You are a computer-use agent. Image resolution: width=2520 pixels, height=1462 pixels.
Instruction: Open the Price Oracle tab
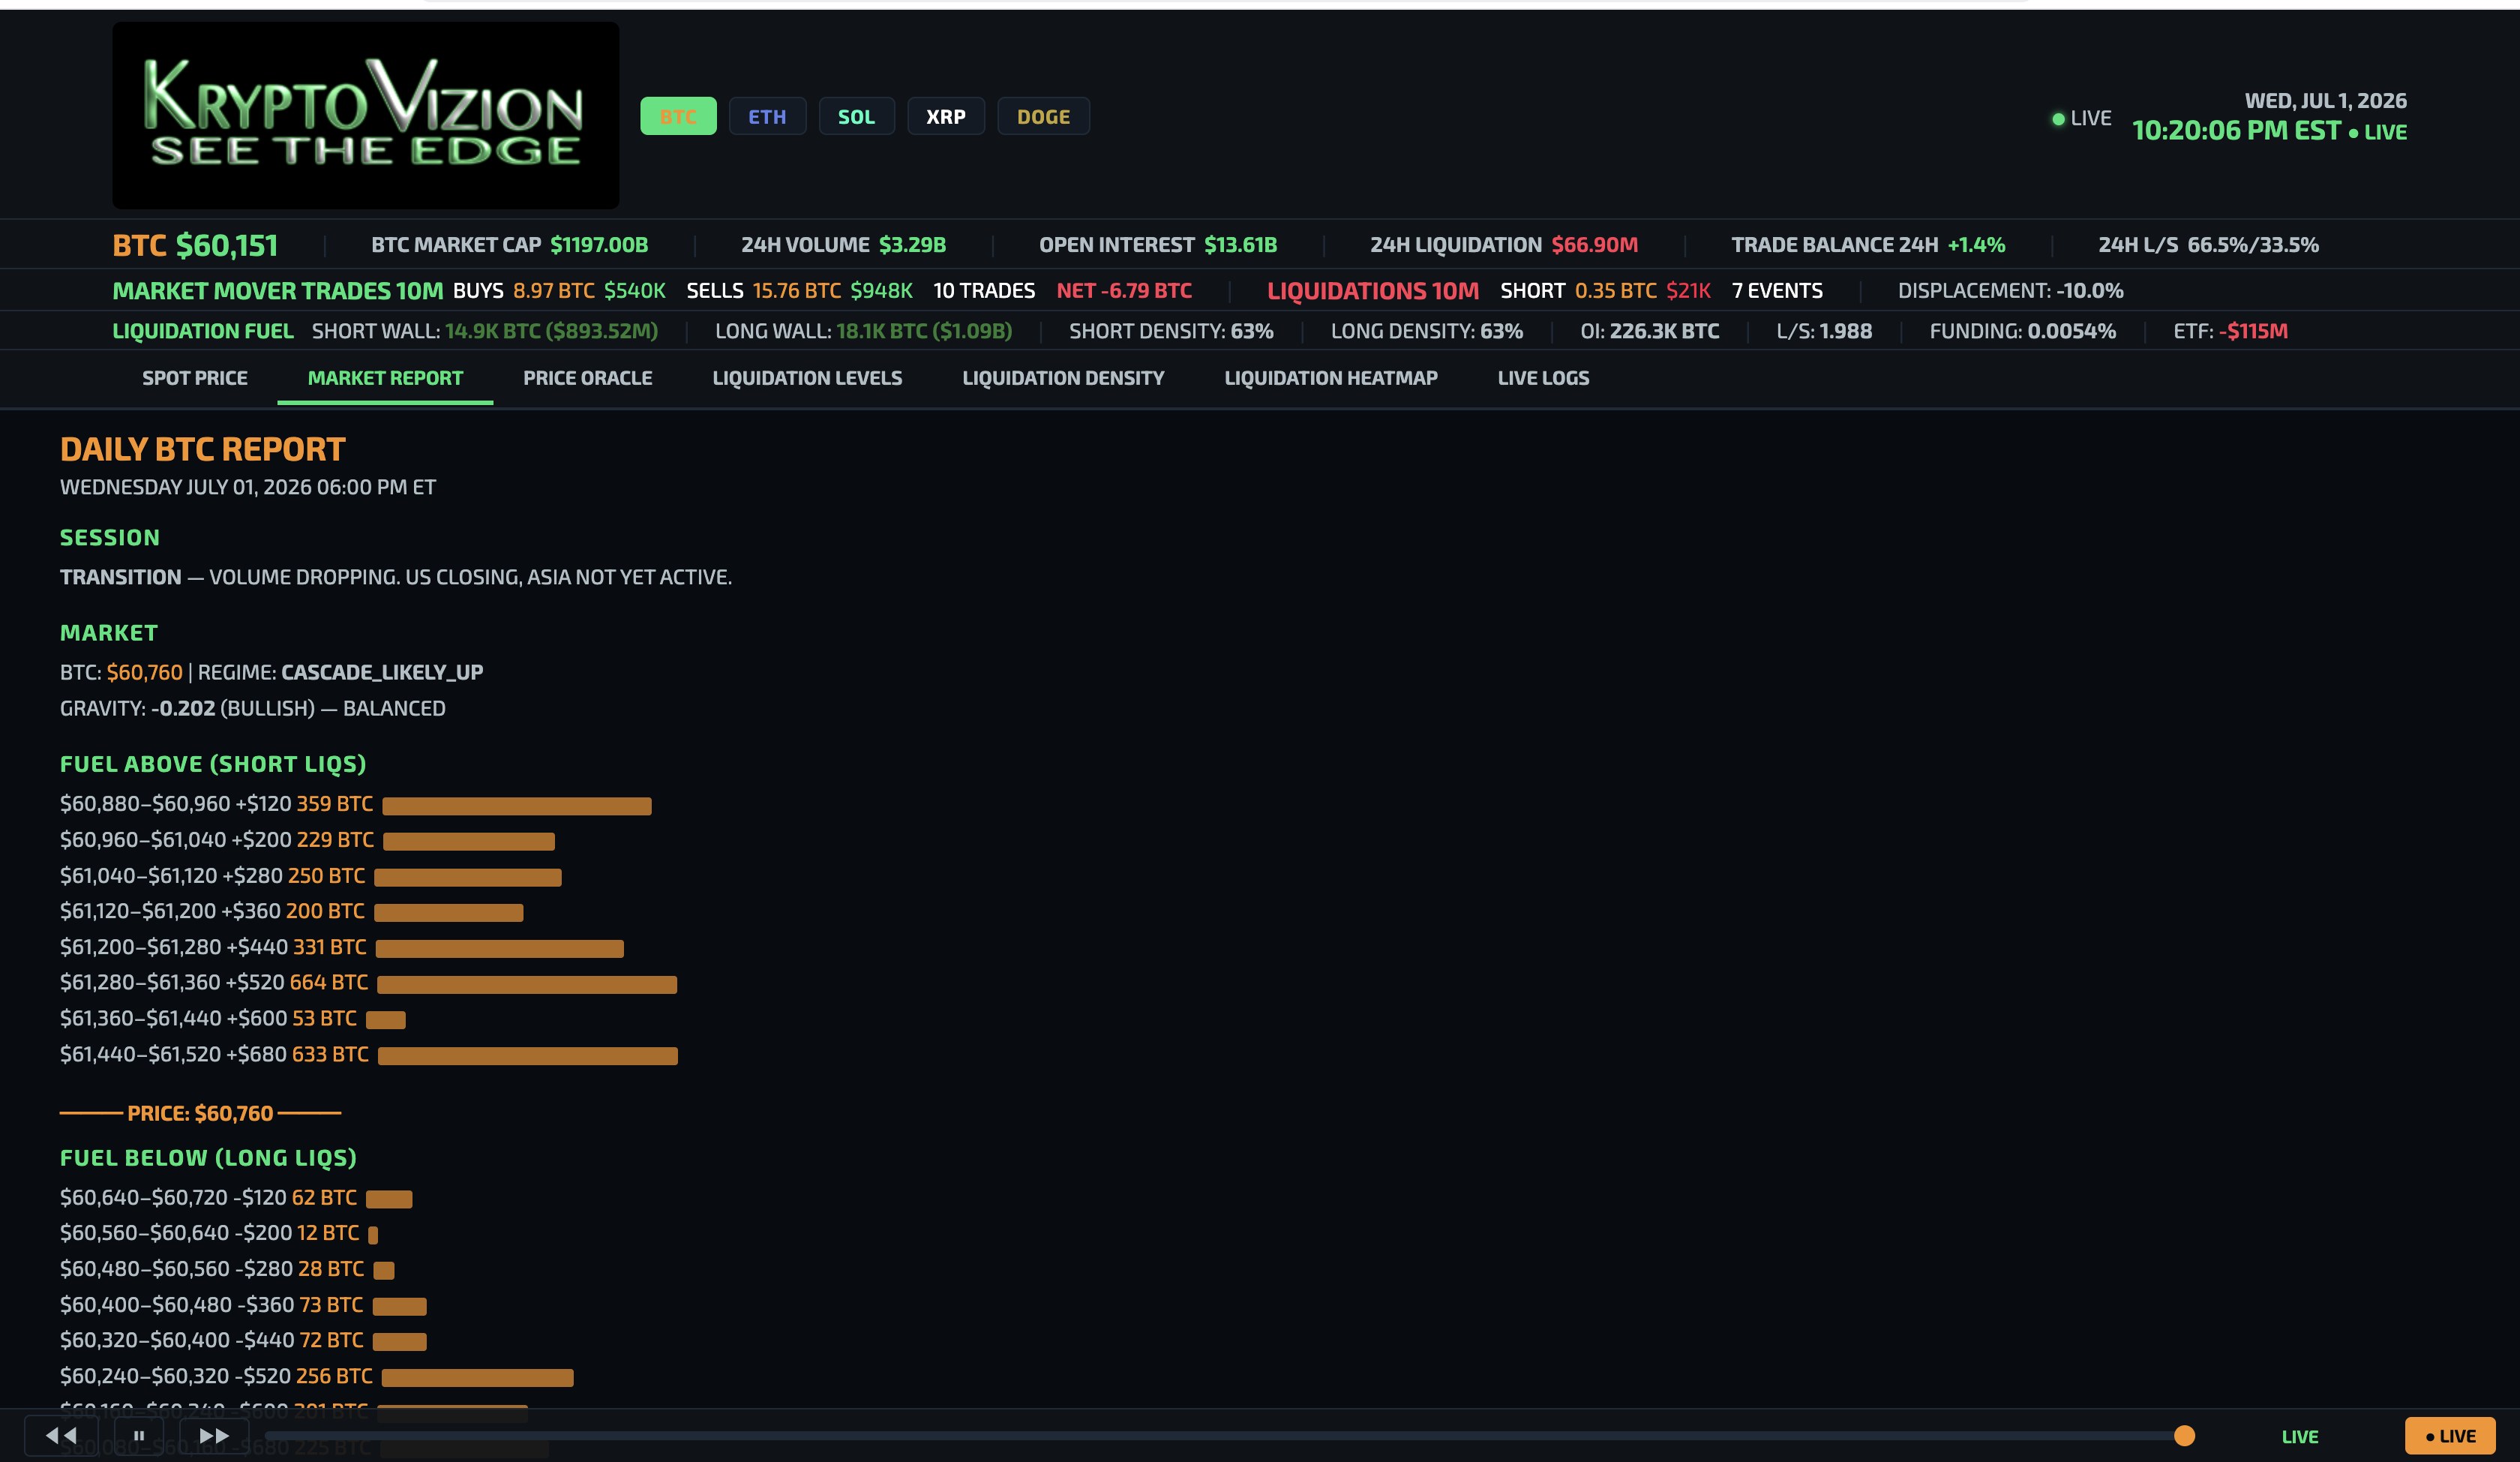[588, 378]
